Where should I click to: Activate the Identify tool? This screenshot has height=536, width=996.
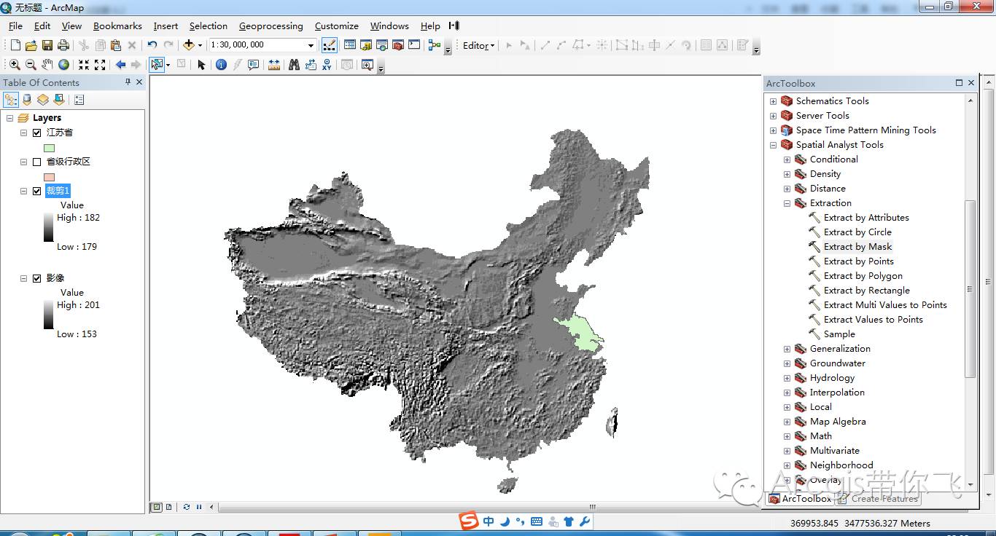tap(222, 65)
